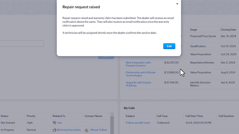This screenshot has height=134, width=239.
Task: Click the Outbound call type cell
Action: coord(163,123)
